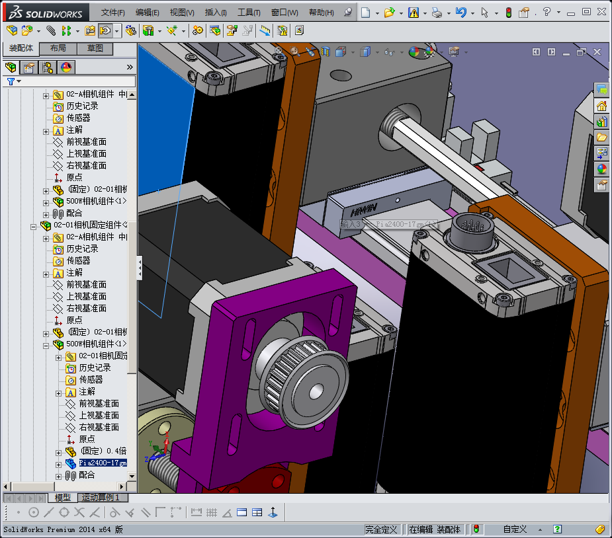Viewport: 612px width, 538px height.
Task: Open SolidWorks Resources home icon
Action: coord(601,106)
